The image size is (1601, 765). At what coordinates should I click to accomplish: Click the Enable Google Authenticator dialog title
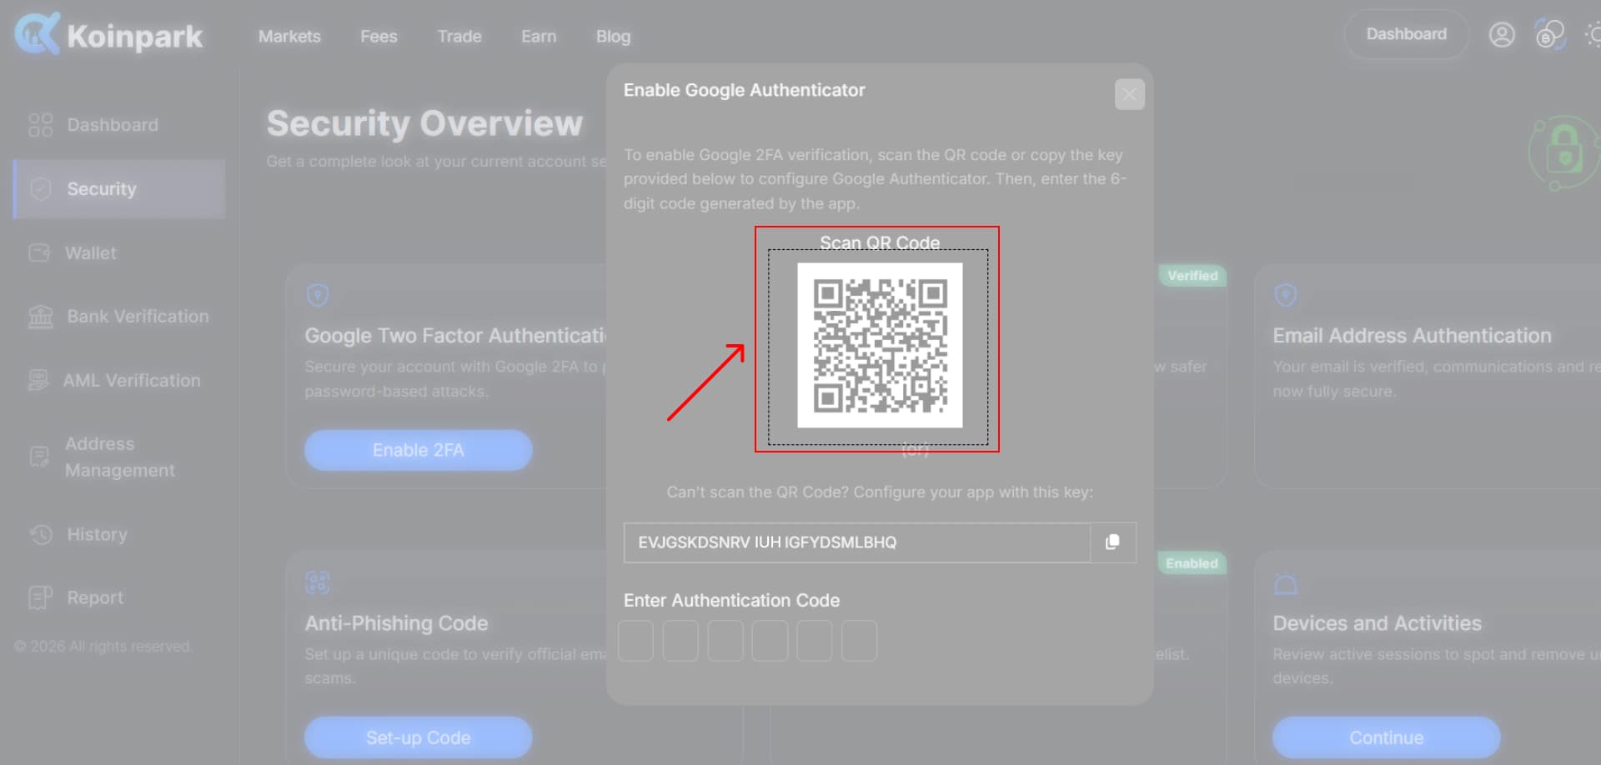click(744, 90)
